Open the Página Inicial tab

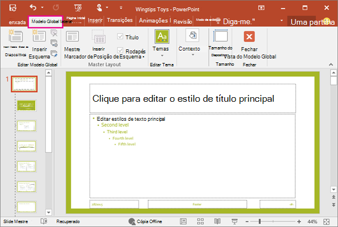[75, 19]
